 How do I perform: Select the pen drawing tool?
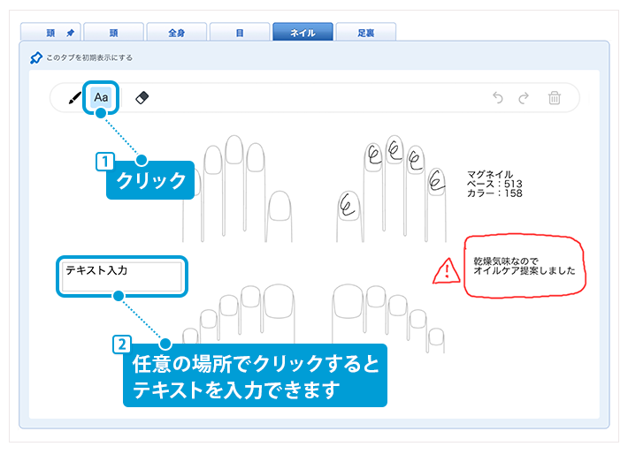[x=74, y=98]
